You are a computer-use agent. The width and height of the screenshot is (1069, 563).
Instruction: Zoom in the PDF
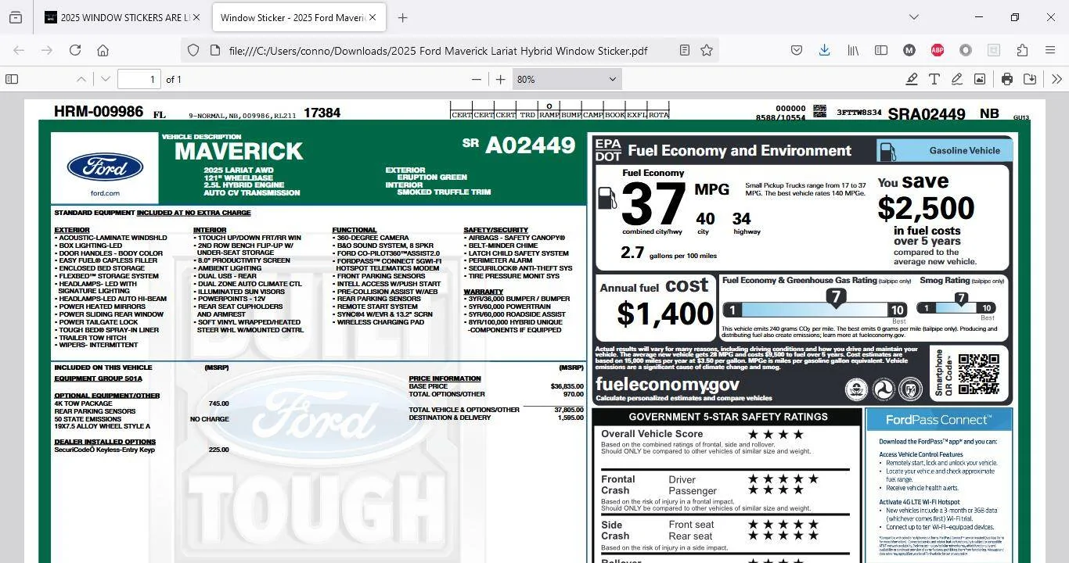(x=501, y=79)
